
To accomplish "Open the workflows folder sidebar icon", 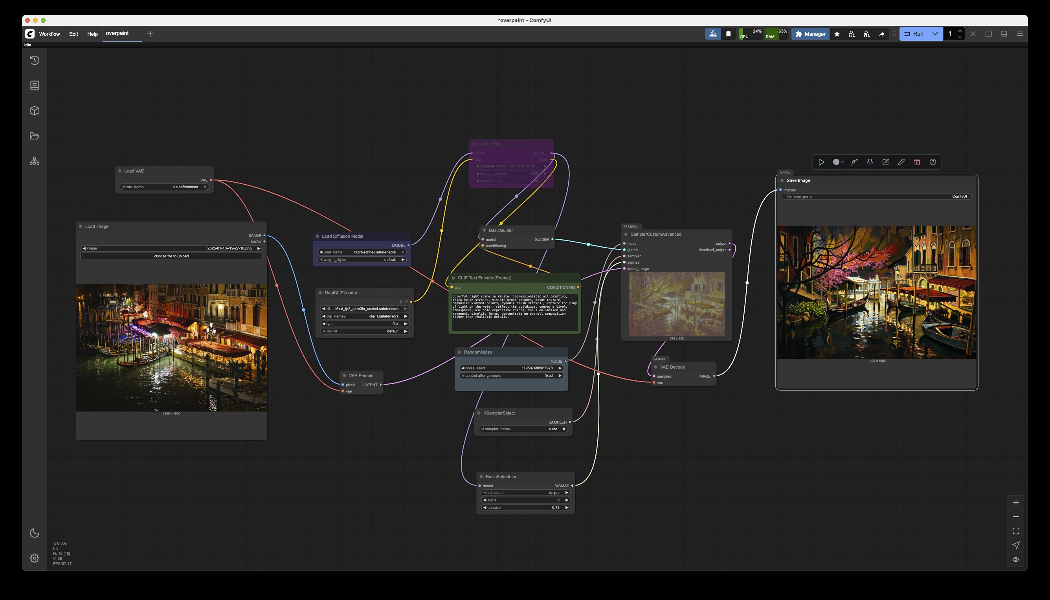I will 35,136.
